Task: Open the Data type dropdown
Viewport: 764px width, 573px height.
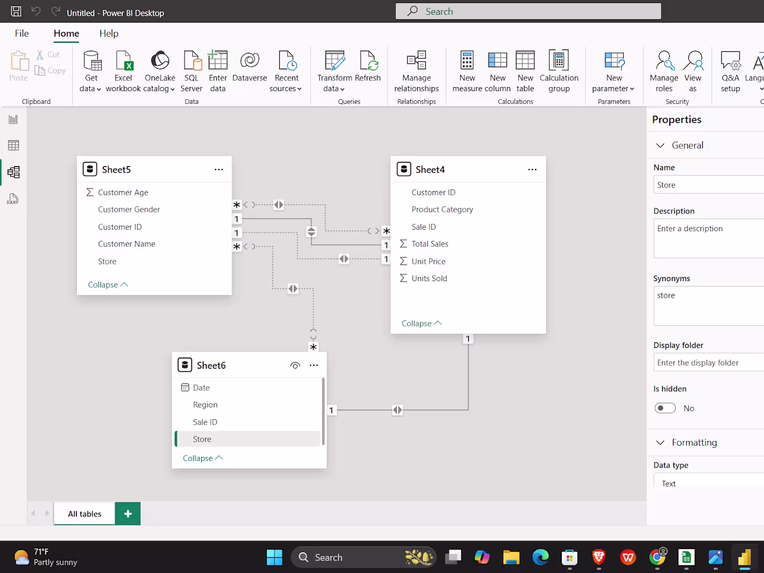Action: tap(708, 483)
